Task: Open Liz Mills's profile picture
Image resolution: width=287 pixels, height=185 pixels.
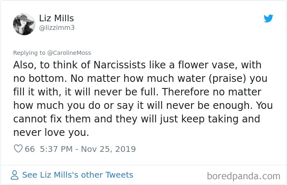Action: 24,24
